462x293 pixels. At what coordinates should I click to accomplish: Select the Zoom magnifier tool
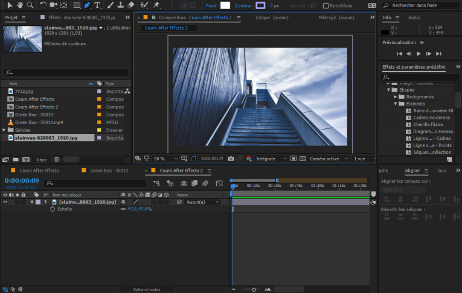pyautogui.click(x=30, y=5)
